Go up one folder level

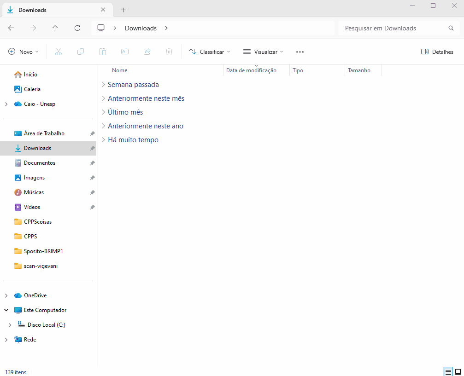click(x=55, y=28)
